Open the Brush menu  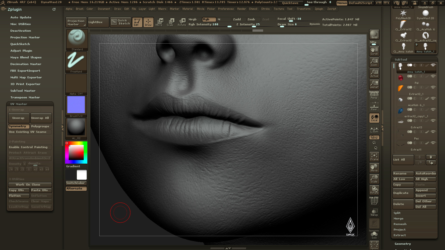click(x=80, y=9)
